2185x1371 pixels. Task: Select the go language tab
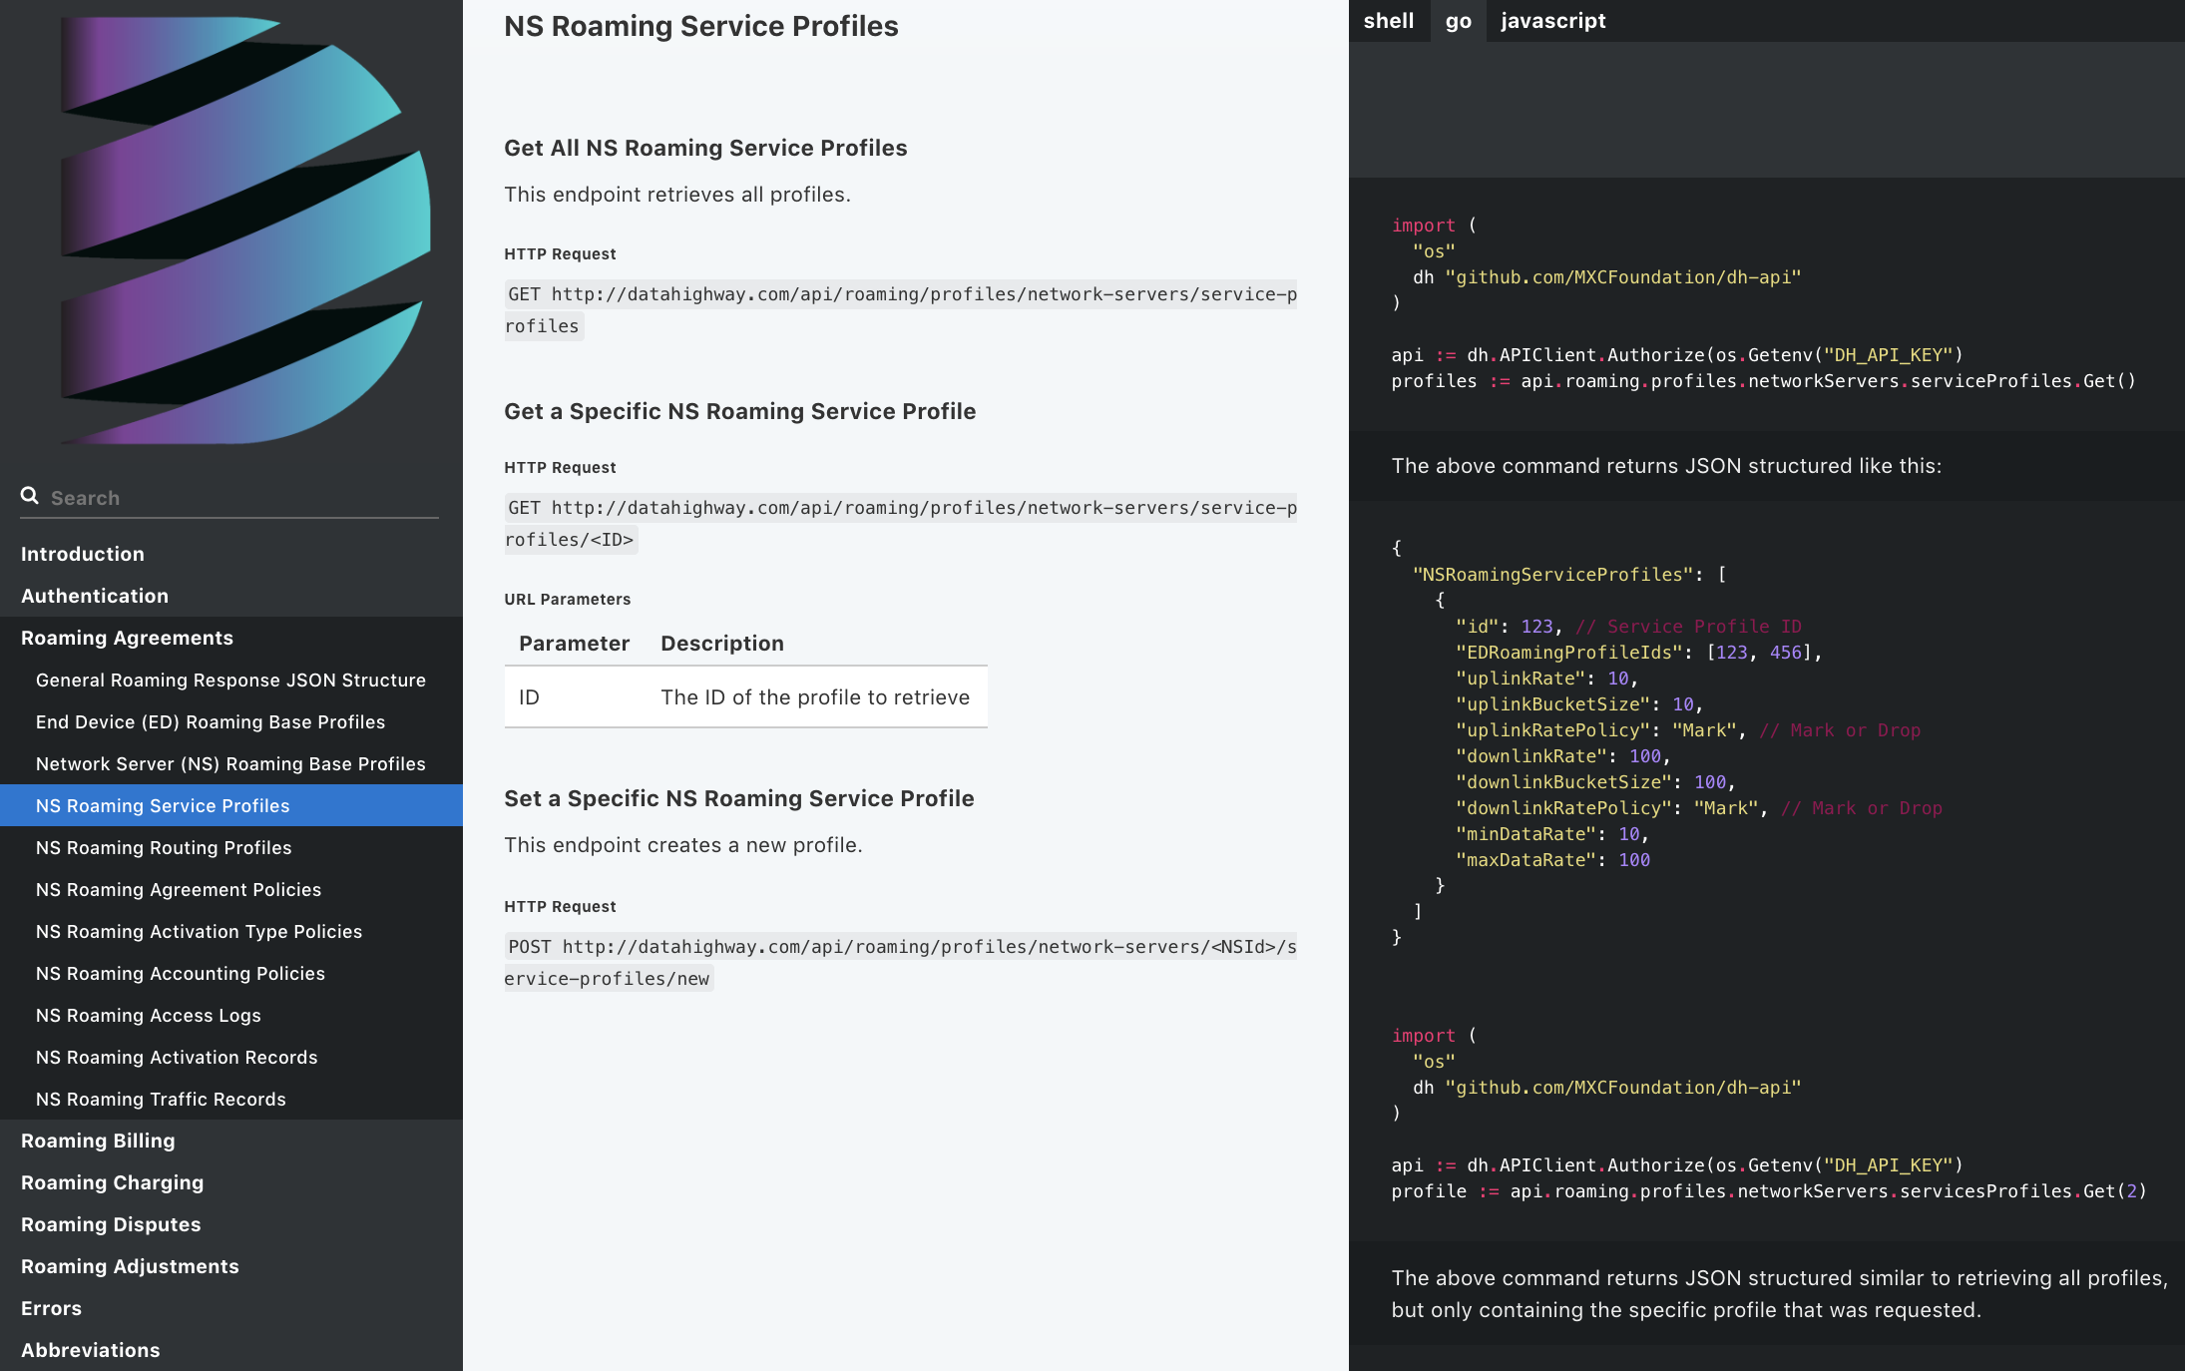pos(1458,21)
